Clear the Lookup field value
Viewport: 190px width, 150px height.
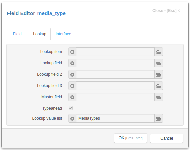point(72,63)
